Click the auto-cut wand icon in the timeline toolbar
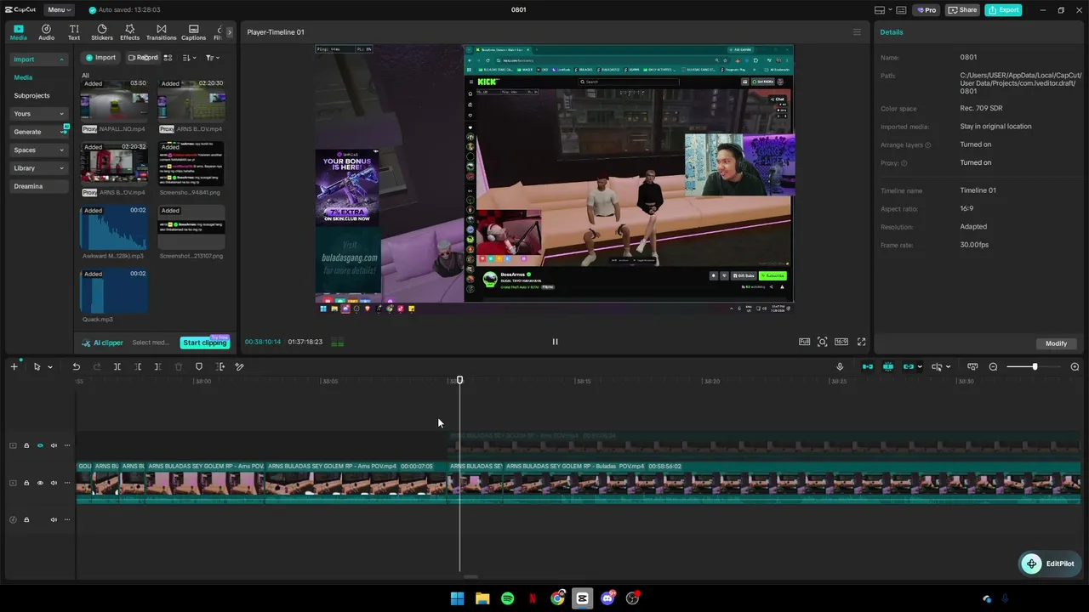Screen dimensions: 1089x612 [240, 366]
